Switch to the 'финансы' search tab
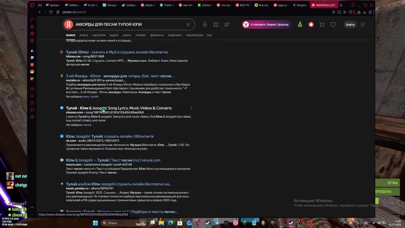Image resolution: width=405 pixels, height=228 pixels. (157, 35)
